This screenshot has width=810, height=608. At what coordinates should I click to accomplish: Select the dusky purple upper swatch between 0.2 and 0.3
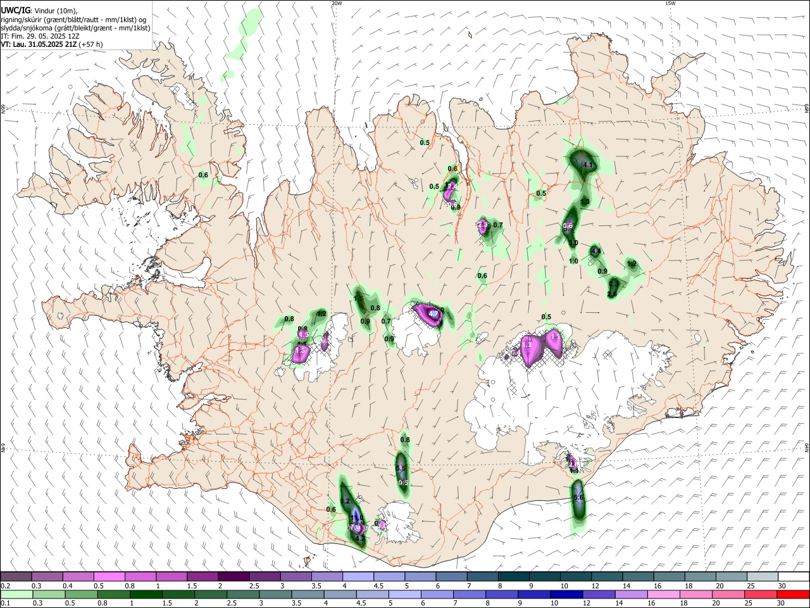16,577
